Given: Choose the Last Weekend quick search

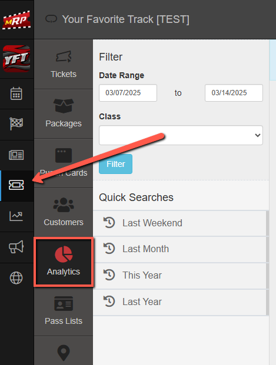Looking at the screenshot, I should click(x=179, y=223).
